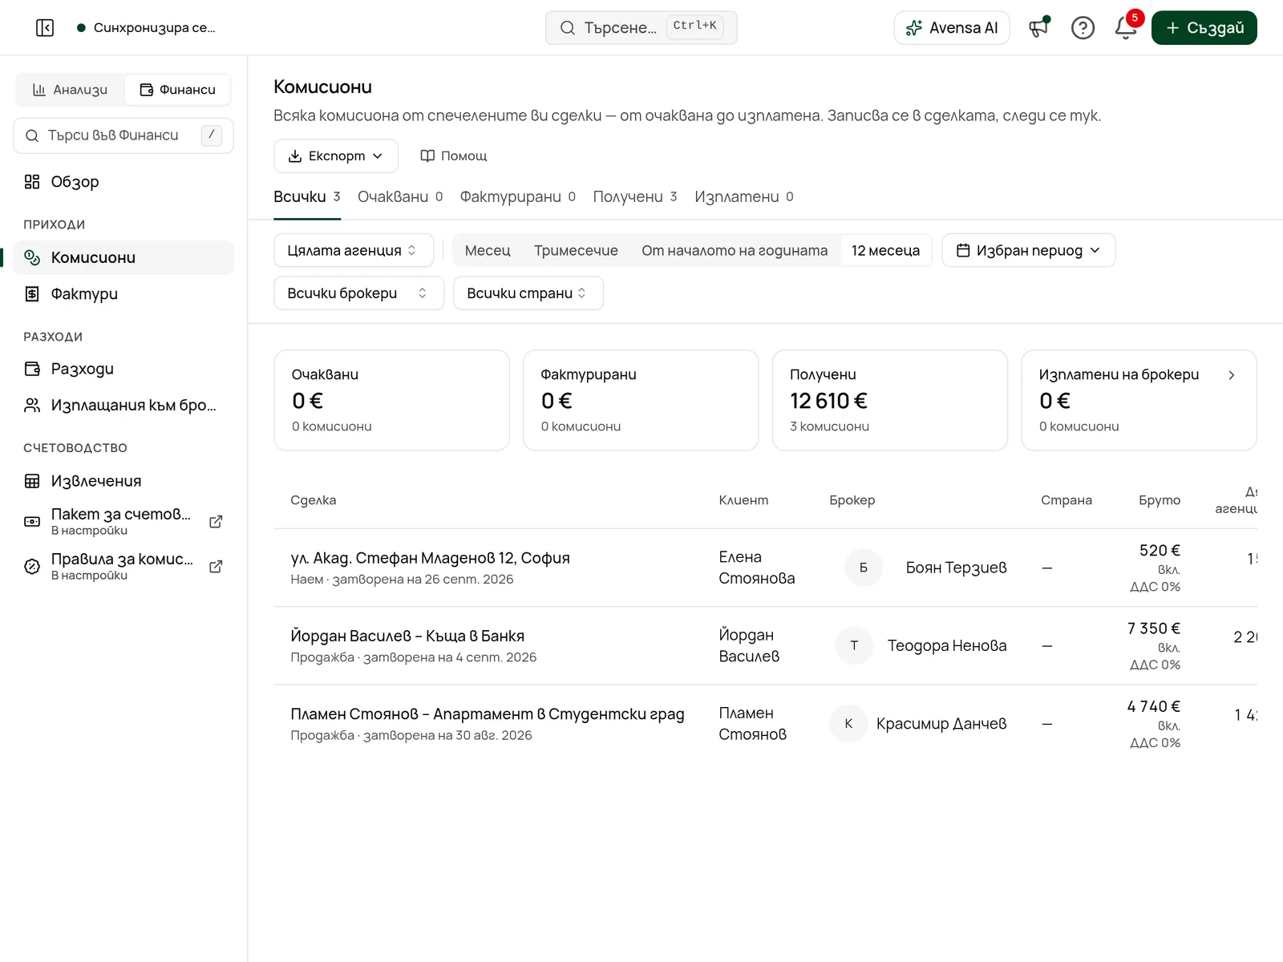
Task: Switch to Финанси section tab
Action: [x=177, y=90]
